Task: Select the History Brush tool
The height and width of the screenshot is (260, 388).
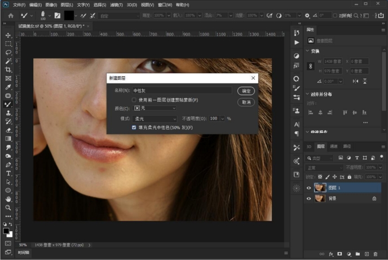Action: [8, 121]
